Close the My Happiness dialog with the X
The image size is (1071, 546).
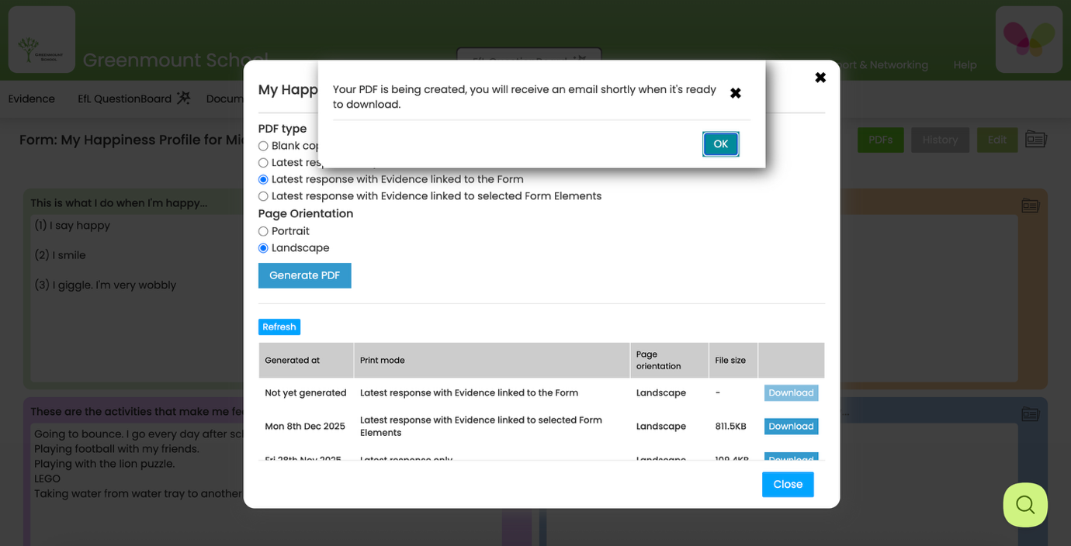pyautogui.click(x=820, y=78)
